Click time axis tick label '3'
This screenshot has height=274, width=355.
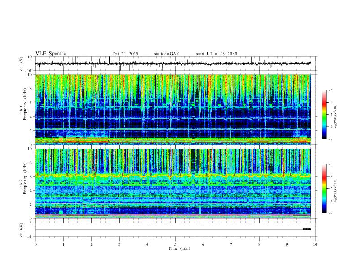tap(119, 244)
